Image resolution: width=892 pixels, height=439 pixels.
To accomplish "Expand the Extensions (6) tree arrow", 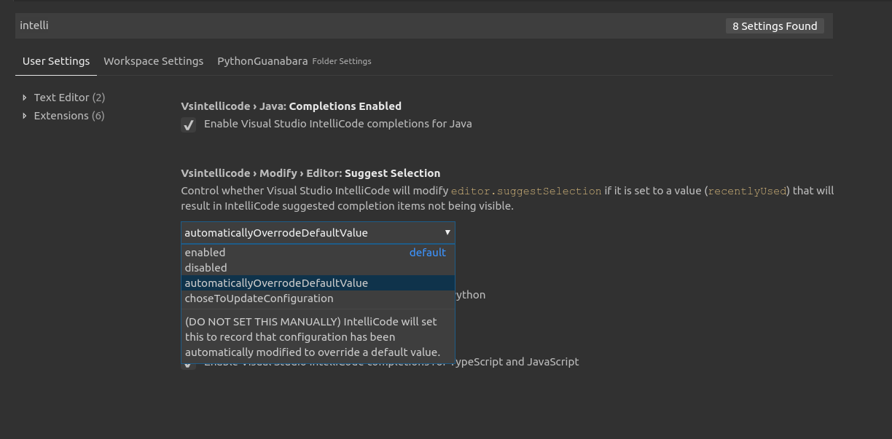I will coord(24,116).
